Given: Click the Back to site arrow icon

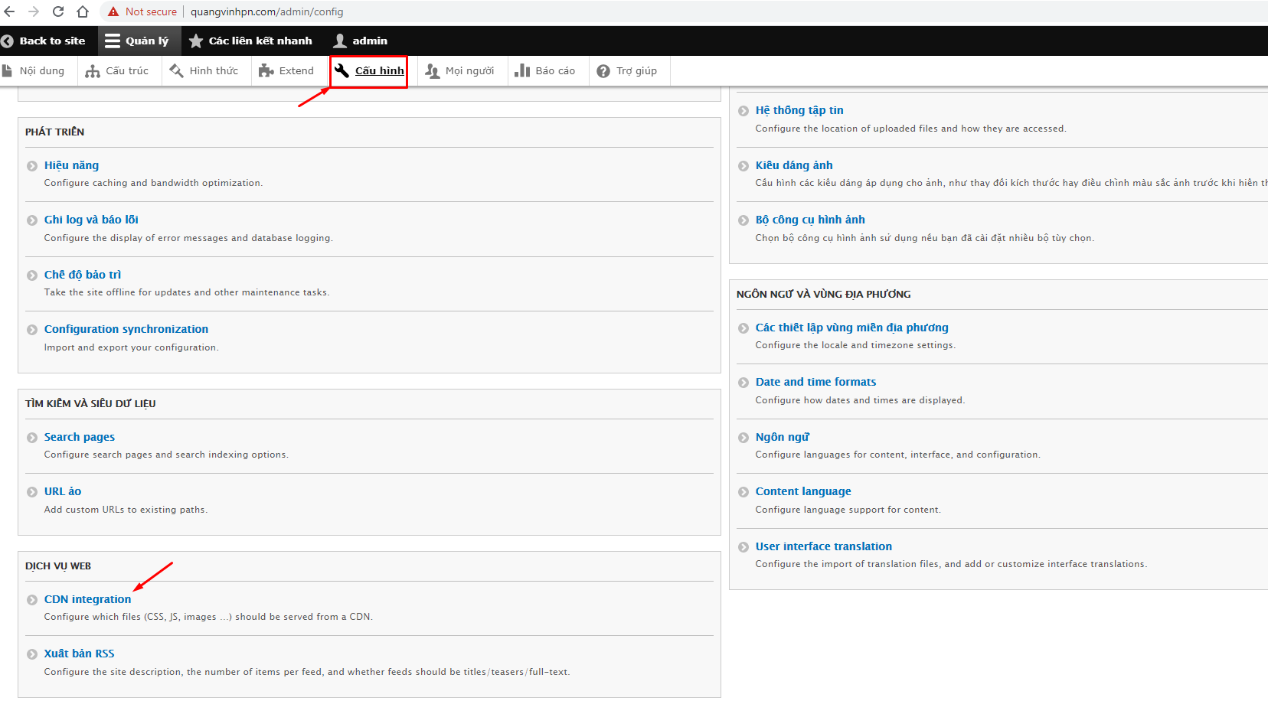Looking at the screenshot, I should (8, 41).
